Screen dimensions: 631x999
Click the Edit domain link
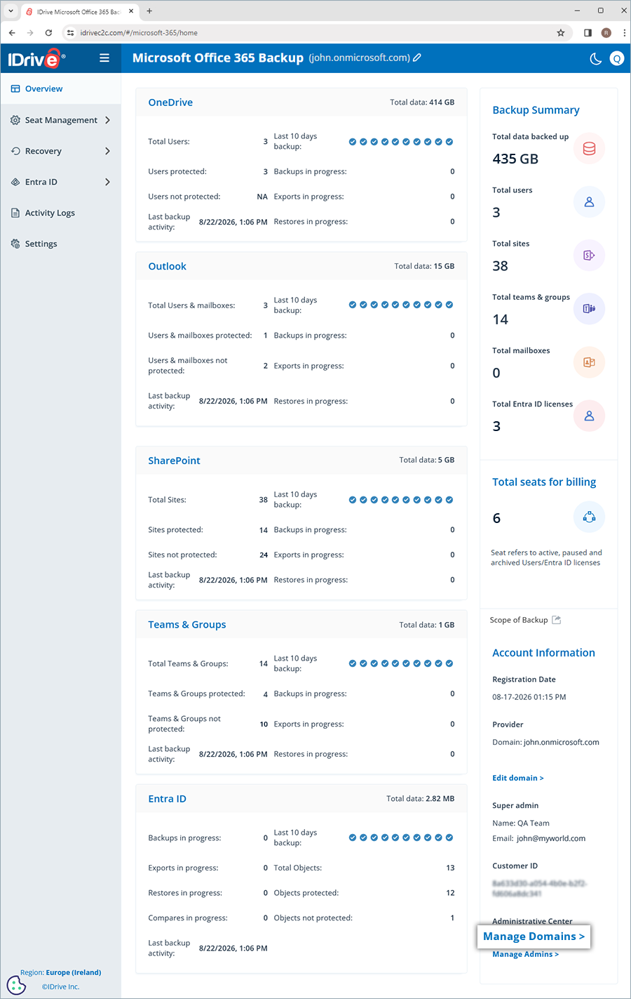tap(518, 778)
